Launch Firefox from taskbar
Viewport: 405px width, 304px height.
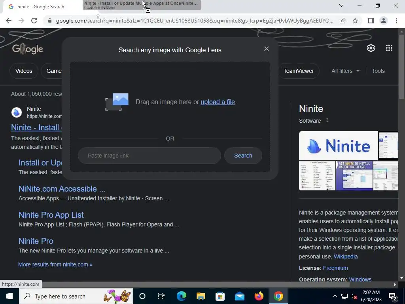pos(259,296)
